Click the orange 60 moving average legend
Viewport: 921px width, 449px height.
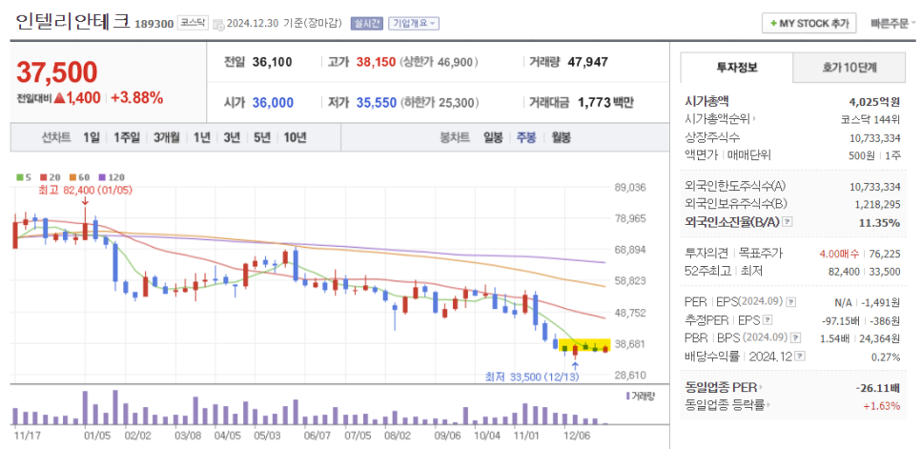78,176
